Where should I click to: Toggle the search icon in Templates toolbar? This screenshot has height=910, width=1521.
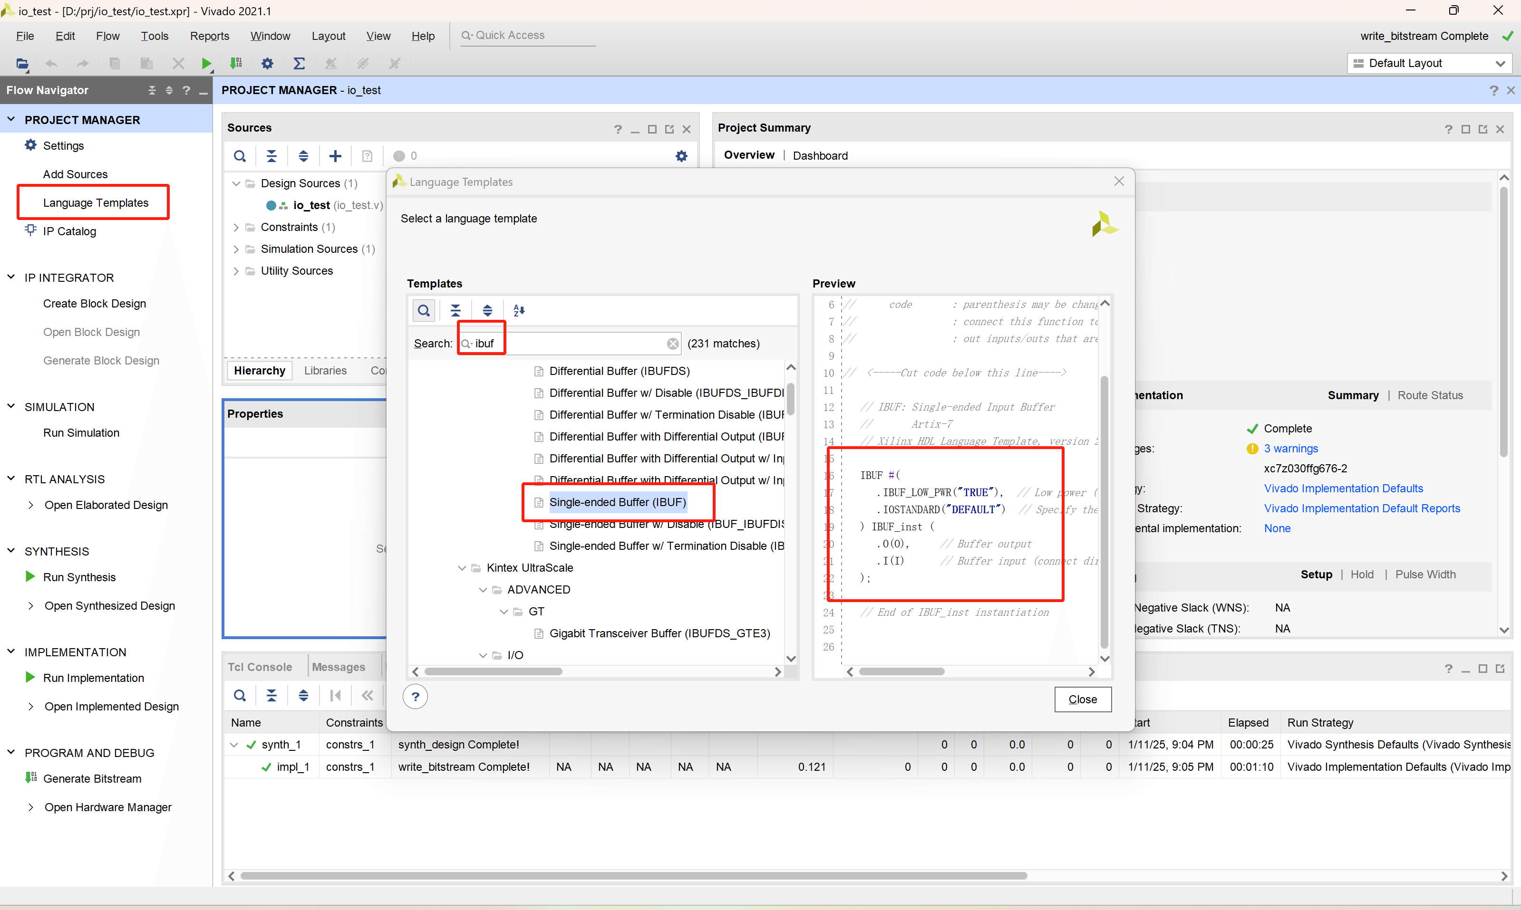[423, 310]
